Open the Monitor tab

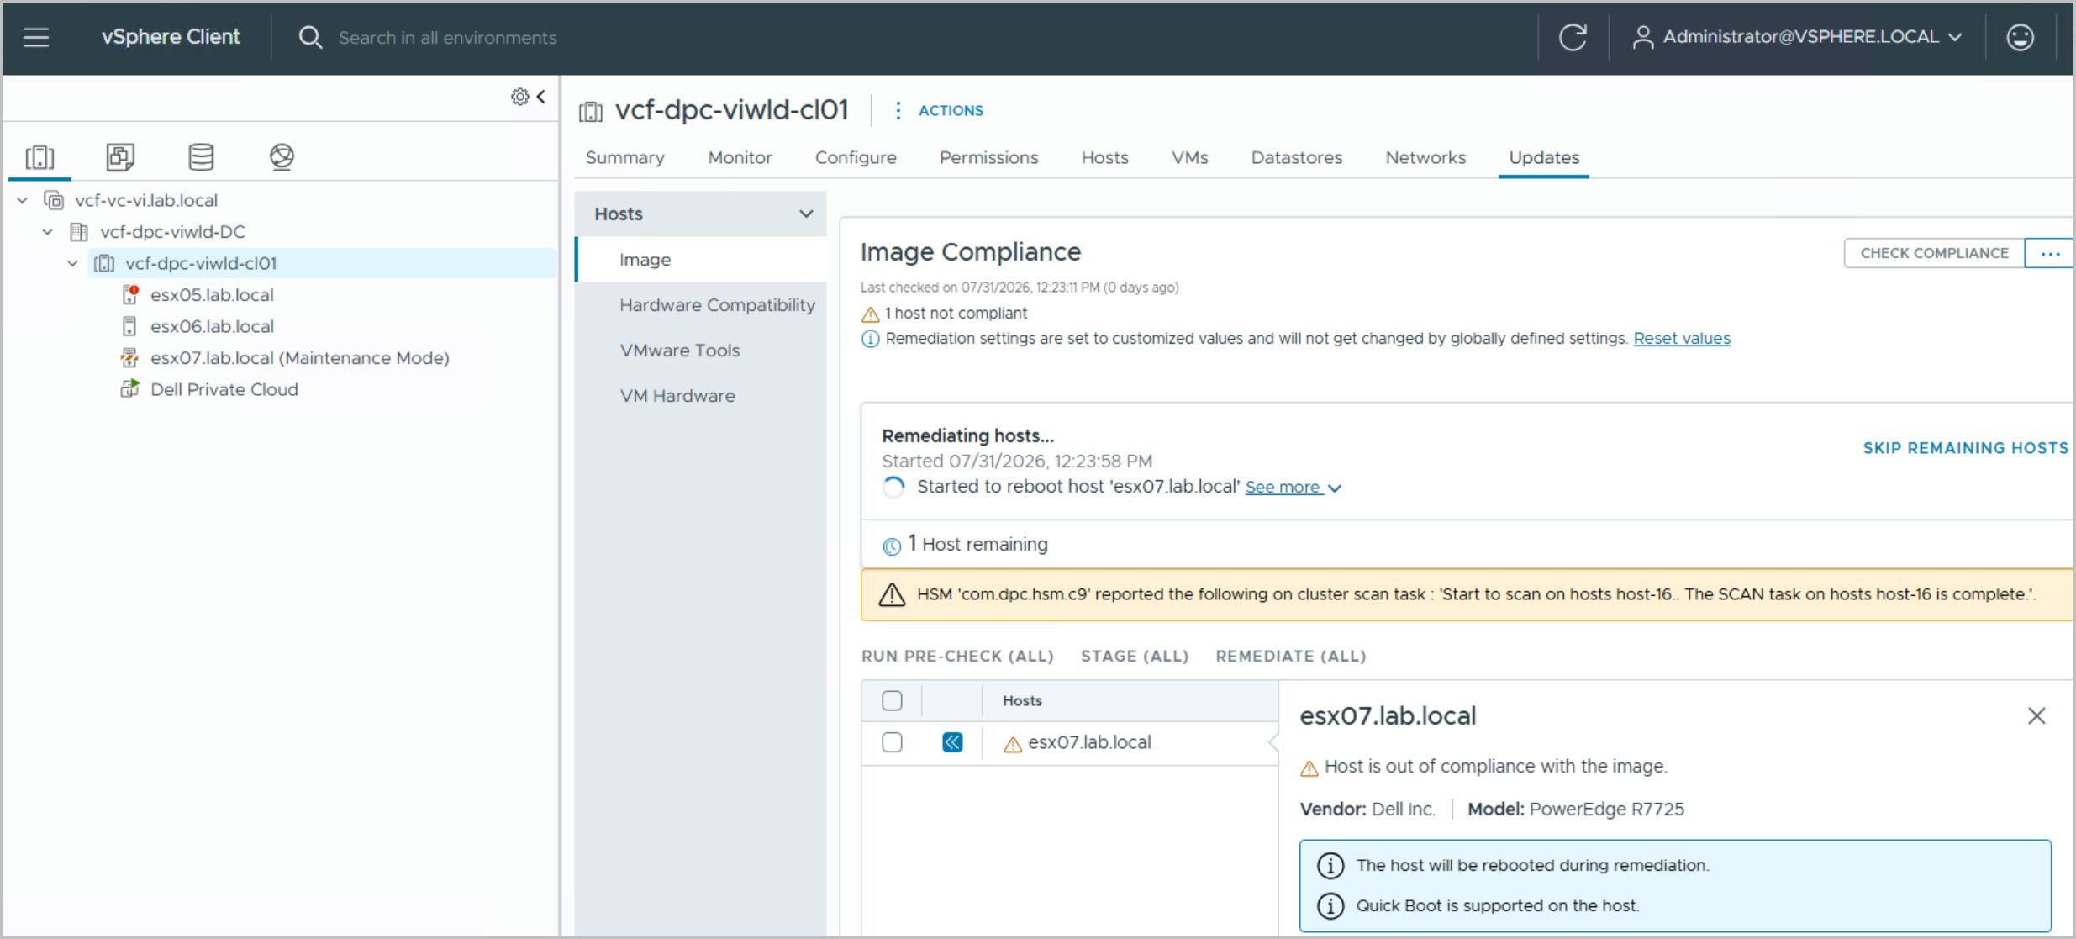(x=740, y=157)
